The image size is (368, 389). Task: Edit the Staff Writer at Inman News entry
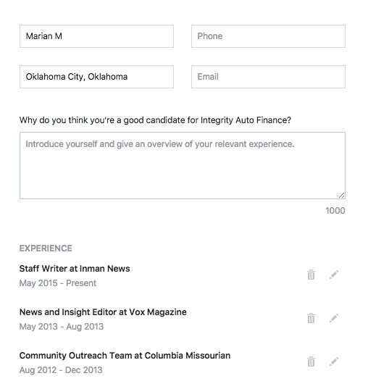click(x=334, y=275)
